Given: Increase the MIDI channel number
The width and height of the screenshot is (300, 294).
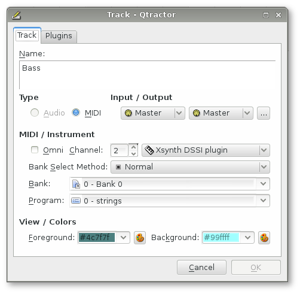Looking at the screenshot, I should tap(133, 147).
